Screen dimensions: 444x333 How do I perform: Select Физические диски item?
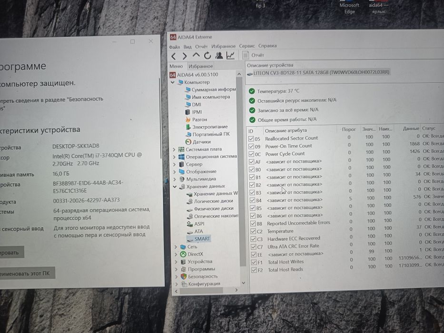click(x=210, y=208)
